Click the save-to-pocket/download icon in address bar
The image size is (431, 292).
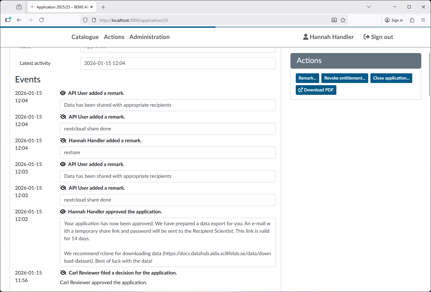(334, 20)
